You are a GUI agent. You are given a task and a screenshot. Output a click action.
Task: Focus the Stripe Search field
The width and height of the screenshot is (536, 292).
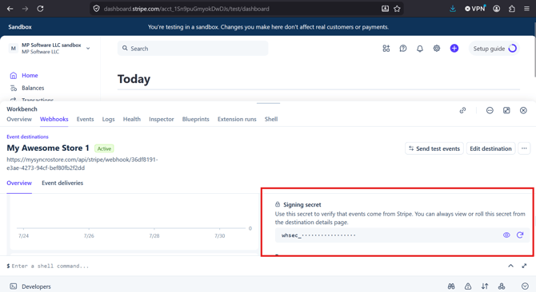(193, 49)
